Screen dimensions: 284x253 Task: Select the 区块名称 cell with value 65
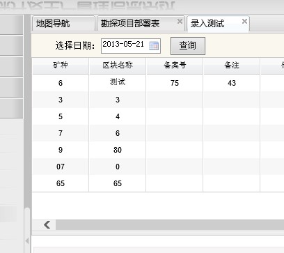pyautogui.click(x=118, y=183)
